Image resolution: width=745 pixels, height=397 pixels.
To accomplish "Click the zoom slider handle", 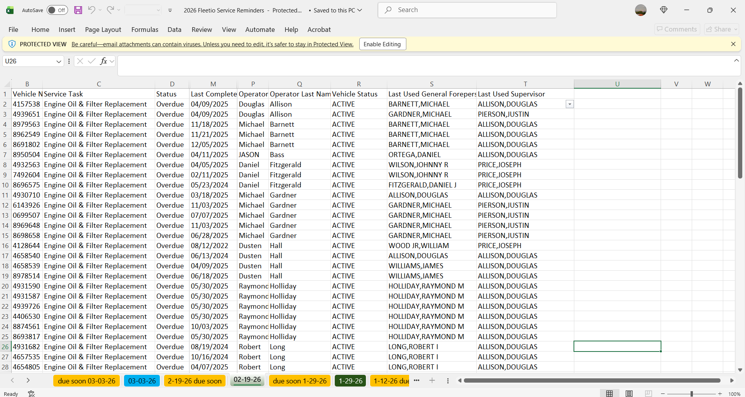I will [691, 394].
